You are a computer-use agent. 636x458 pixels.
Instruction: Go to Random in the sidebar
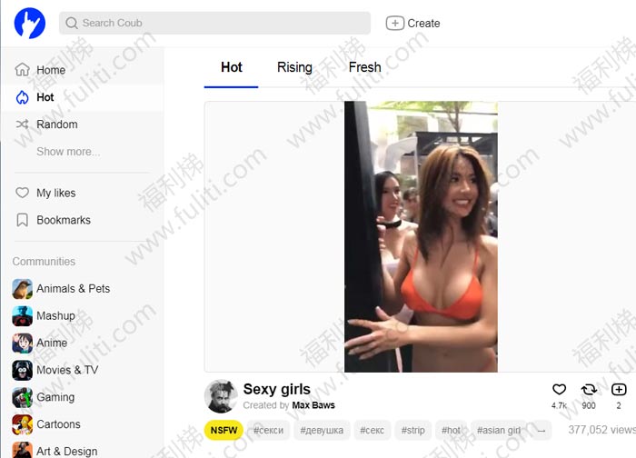pos(56,124)
